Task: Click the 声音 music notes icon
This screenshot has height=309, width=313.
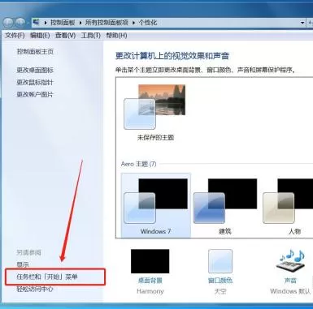Action: point(290,261)
